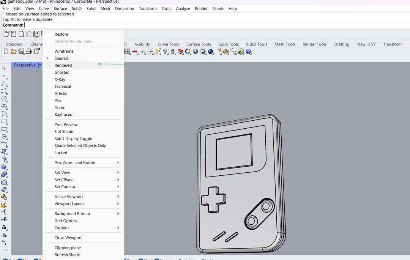
Task: Choose Rendered display mode
Action: tap(63, 65)
